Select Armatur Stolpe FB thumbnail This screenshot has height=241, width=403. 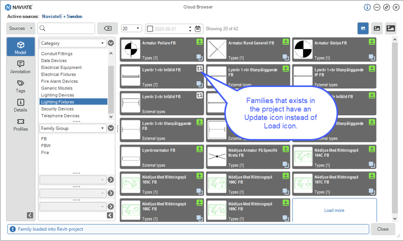click(303, 49)
